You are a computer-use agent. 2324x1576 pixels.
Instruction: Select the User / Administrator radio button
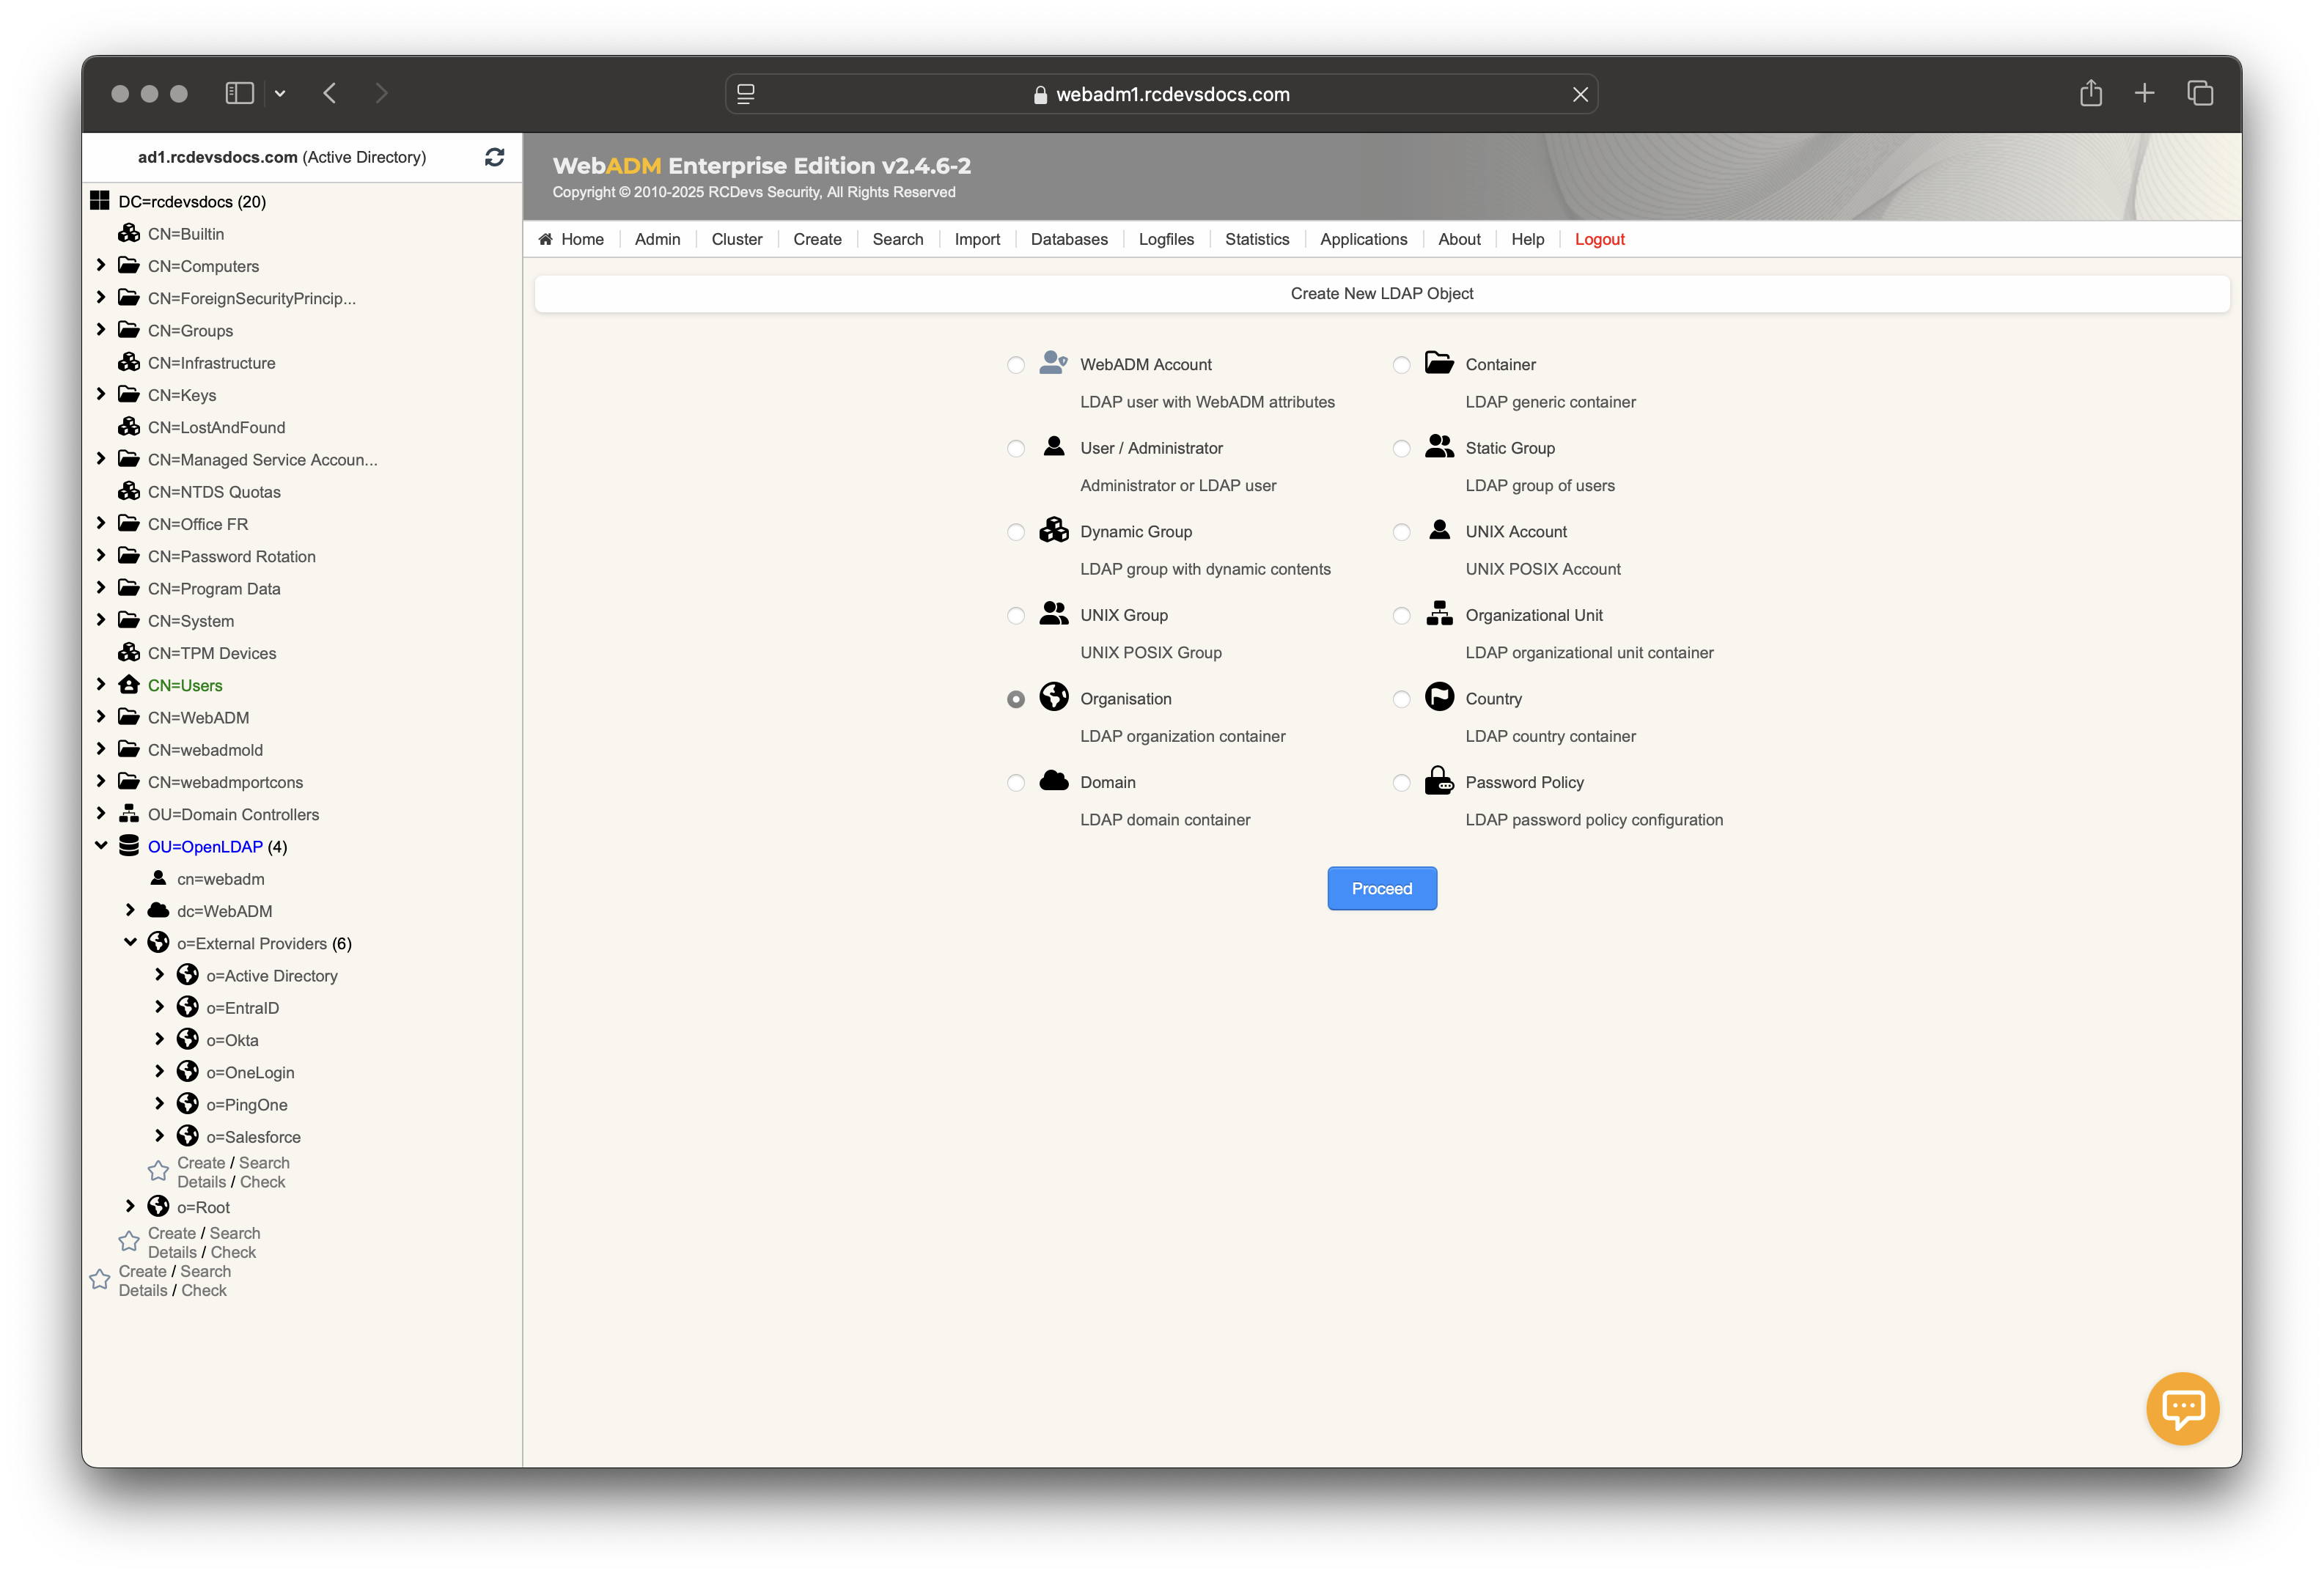pos(1016,448)
